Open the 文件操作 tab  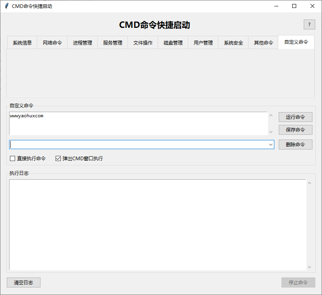point(143,42)
